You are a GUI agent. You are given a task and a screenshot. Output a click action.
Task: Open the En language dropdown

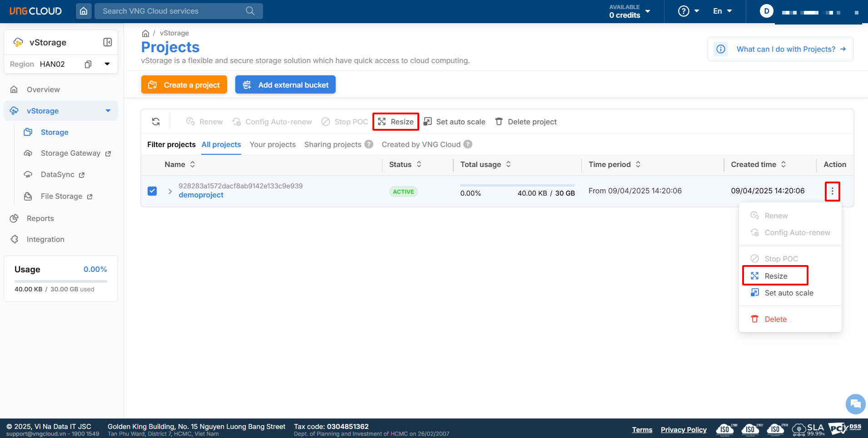click(722, 11)
